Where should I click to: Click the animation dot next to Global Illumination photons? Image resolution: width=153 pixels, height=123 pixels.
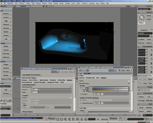point(81,103)
